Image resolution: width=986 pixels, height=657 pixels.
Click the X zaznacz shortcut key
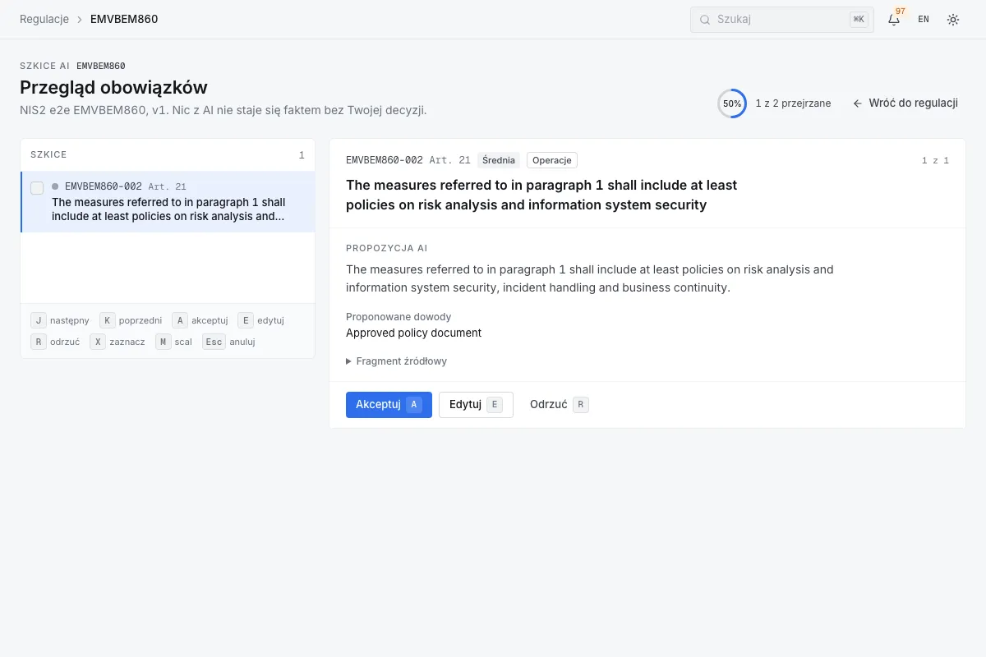98,342
